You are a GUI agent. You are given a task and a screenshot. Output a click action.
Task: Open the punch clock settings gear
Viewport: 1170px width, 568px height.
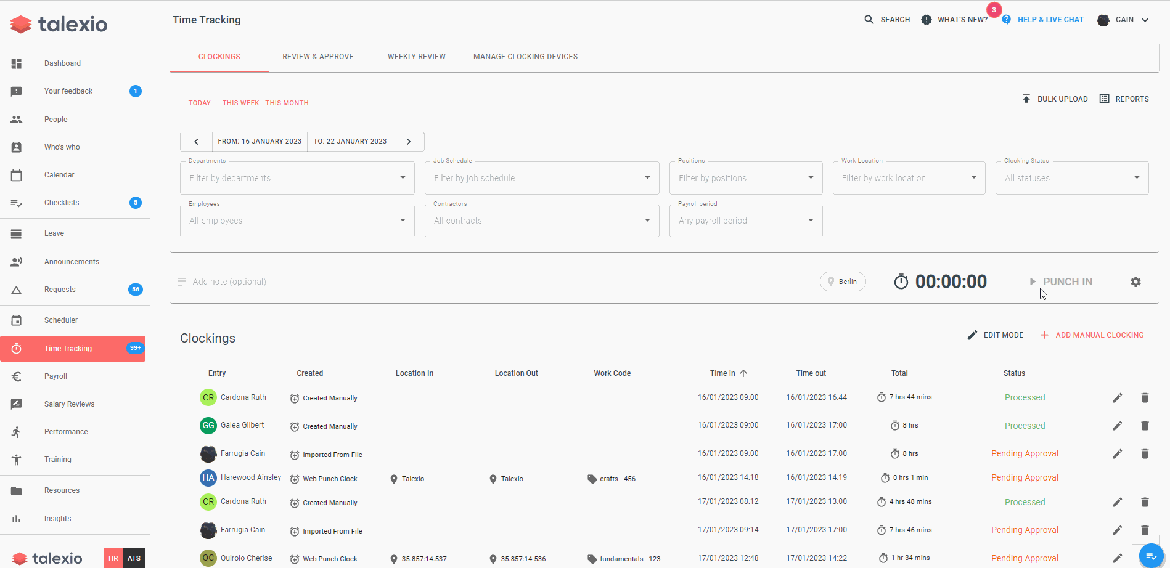tap(1136, 282)
